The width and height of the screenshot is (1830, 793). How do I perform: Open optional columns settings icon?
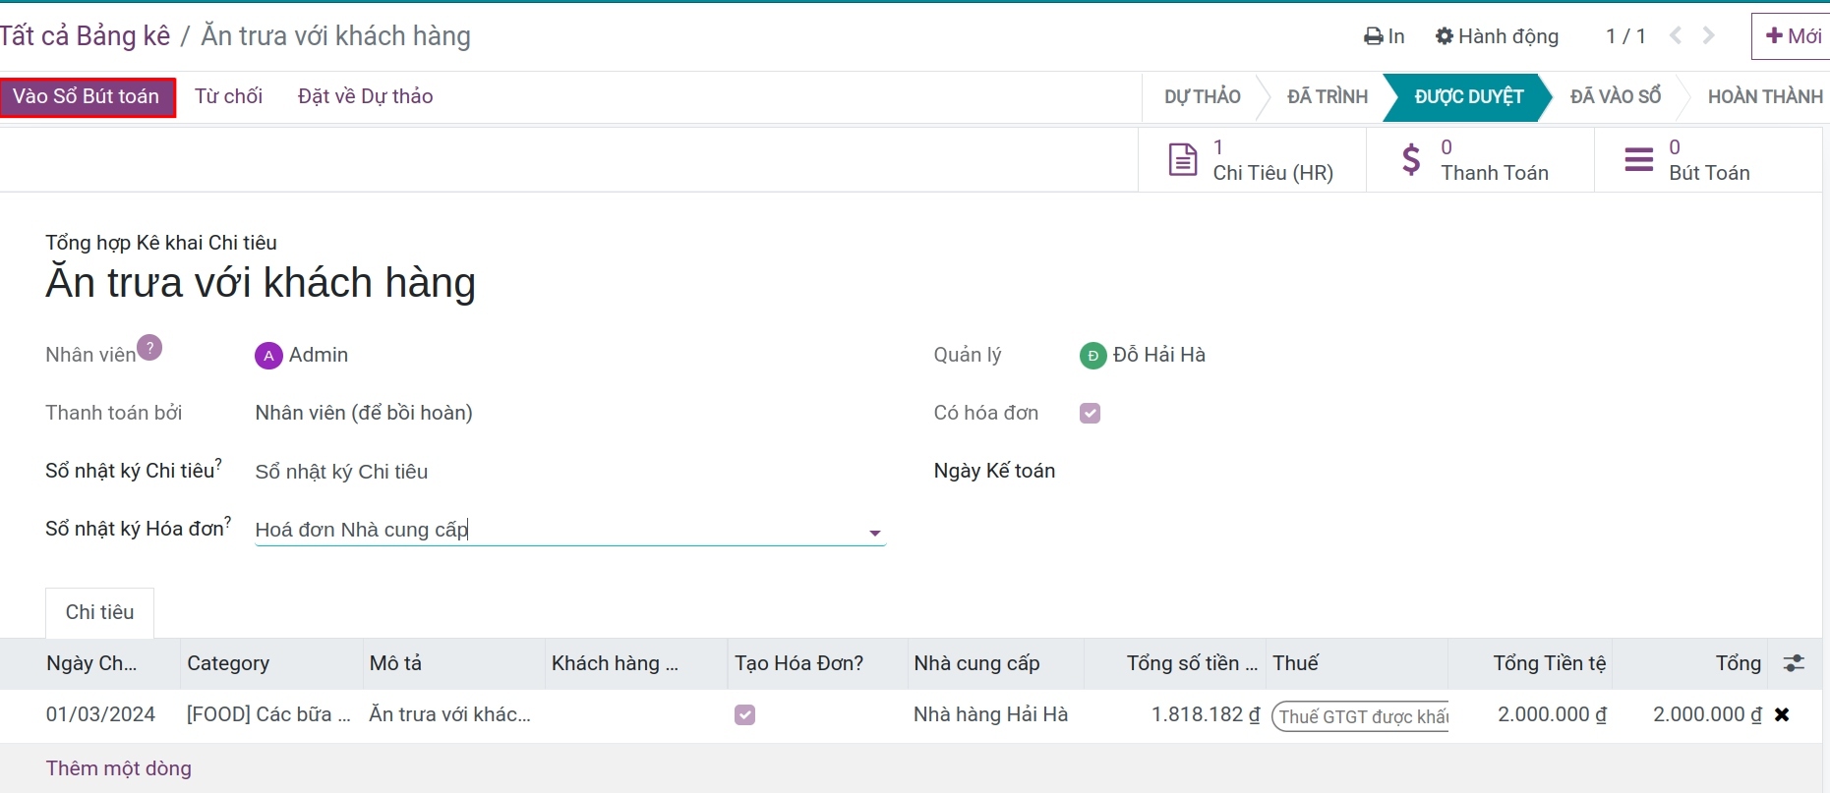click(1794, 663)
